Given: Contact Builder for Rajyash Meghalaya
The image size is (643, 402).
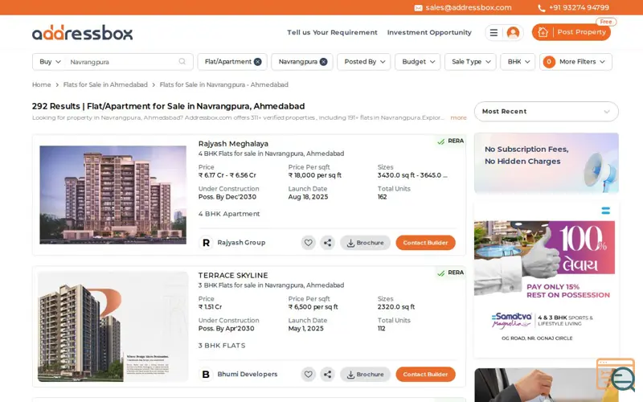Looking at the screenshot, I should pos(425,243).
